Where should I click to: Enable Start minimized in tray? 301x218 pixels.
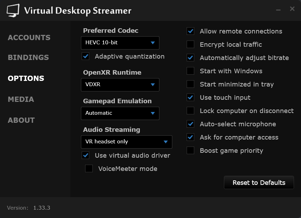pyautogui.click(x=190, y=84)
